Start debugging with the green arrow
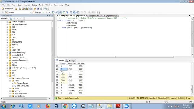 click(x=43, y=12)
